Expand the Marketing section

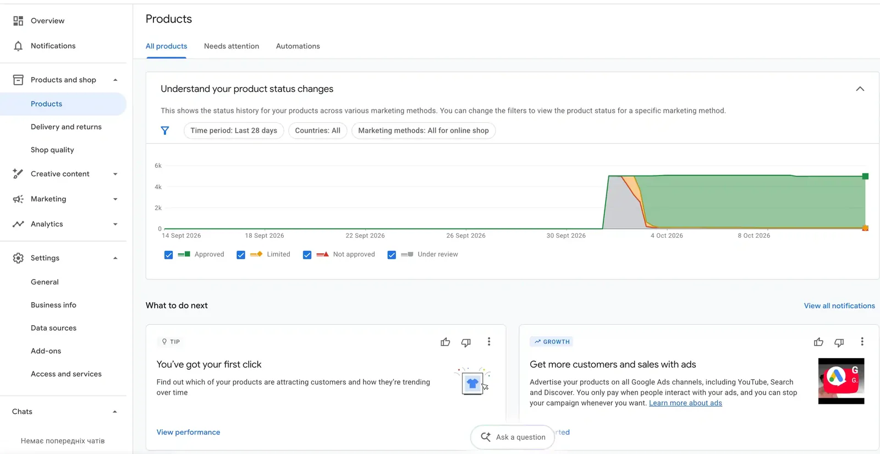tap(116, 199)
